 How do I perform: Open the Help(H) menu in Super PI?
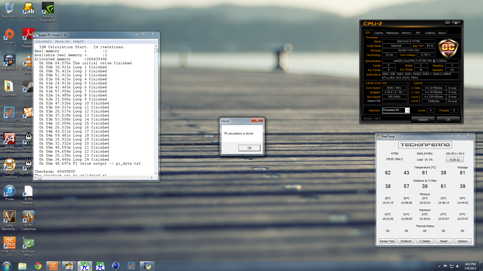(78, 41)
